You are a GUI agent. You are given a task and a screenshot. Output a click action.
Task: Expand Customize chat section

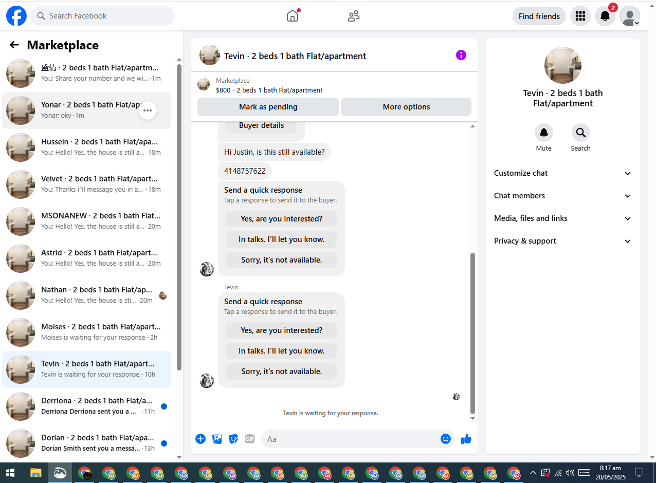(562, 173)
